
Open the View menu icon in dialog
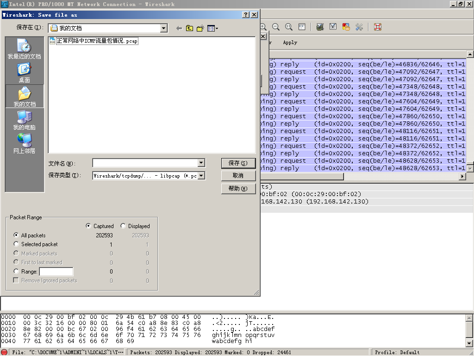click(x=212, y=28)
